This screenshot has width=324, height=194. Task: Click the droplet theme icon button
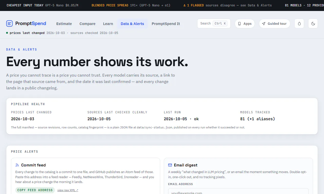[299, 24]
